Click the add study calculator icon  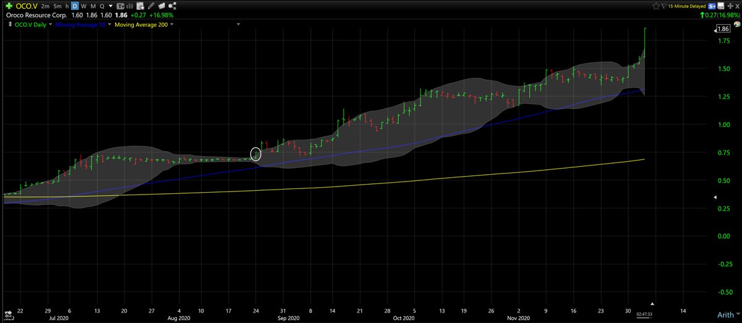pyautogui.click(x=140, y=6)
